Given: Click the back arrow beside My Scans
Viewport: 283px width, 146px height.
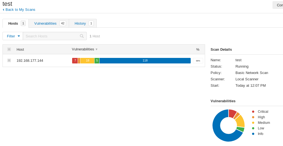Looking at the screenshot, I should pos(4,10).
